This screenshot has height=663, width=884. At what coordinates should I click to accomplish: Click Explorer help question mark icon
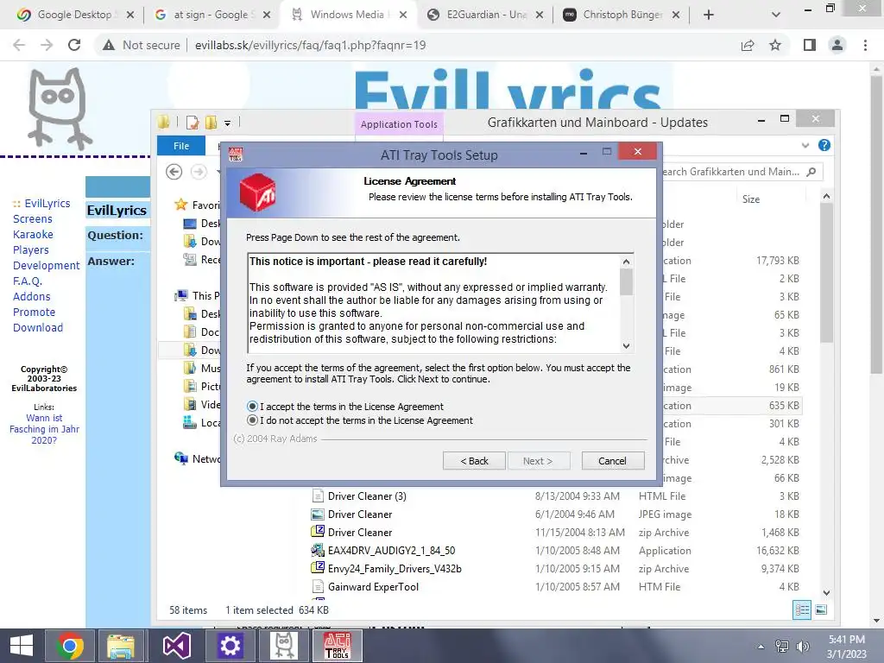click(x=824, y=145)
